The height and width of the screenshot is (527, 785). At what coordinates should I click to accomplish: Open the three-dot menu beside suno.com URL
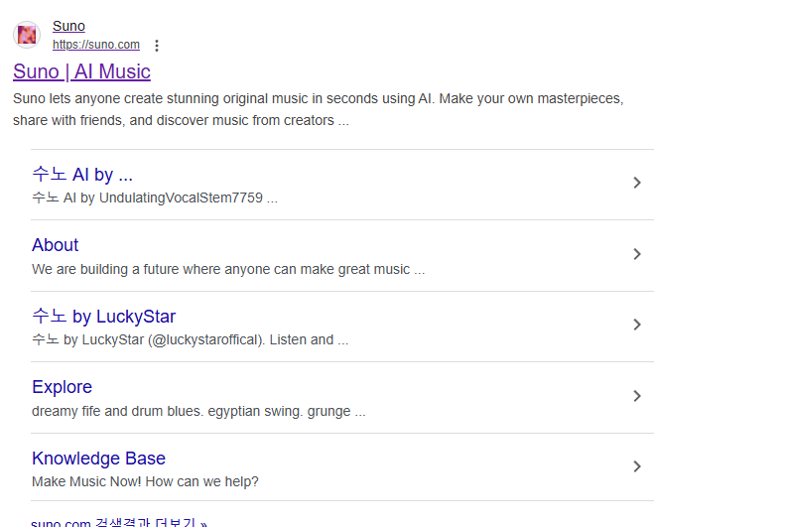pos(157,46)
